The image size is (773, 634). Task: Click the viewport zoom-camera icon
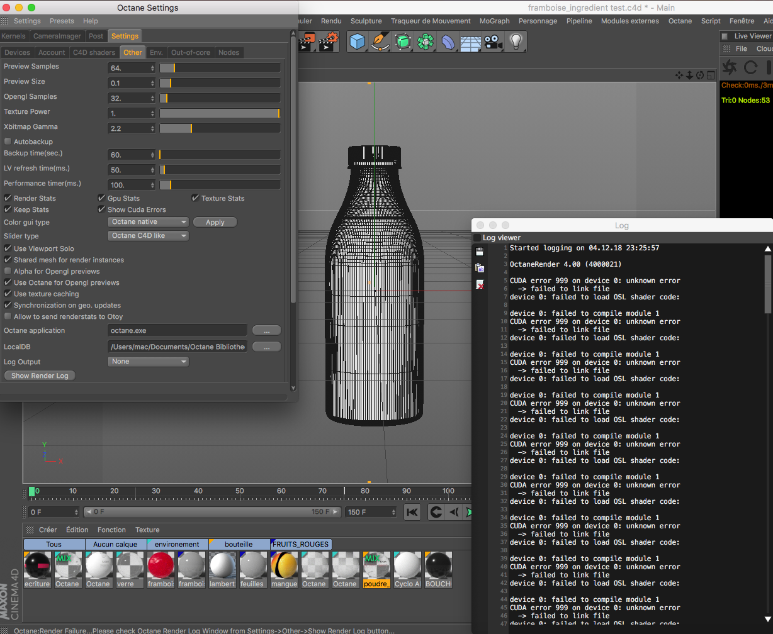[x=689, y=75]
